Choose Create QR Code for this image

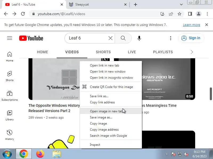click(x=111, y=87)
